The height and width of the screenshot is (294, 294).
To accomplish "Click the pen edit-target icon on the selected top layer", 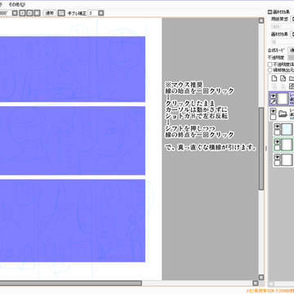I will (x=274, y=101).
